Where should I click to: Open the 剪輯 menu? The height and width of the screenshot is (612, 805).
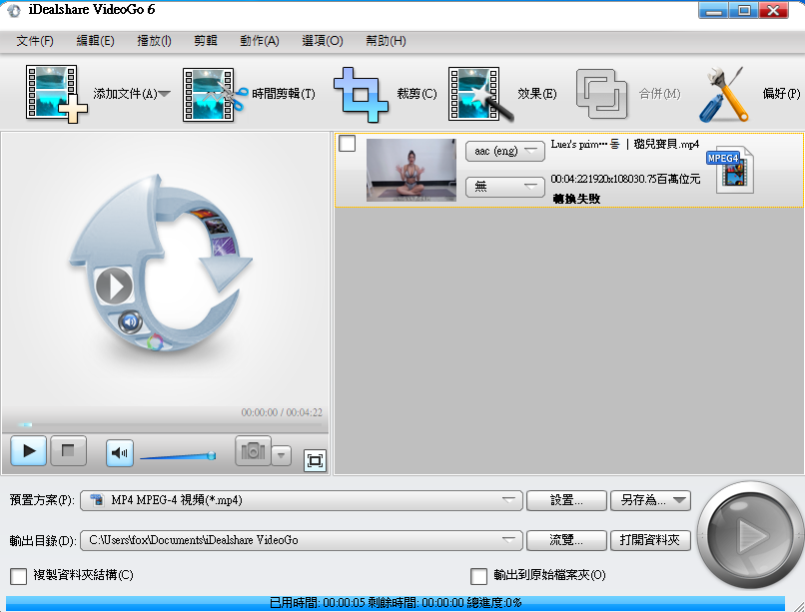[x=207, y=41]
